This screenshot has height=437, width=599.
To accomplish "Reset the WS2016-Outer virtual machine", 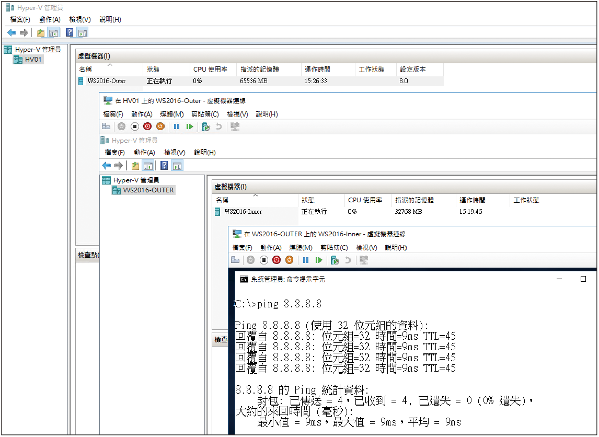I will [190, 126].
